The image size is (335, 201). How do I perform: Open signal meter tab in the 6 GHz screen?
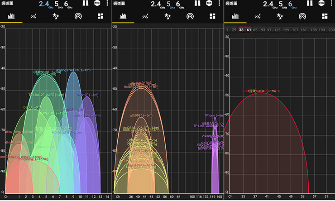pos(302,16)
